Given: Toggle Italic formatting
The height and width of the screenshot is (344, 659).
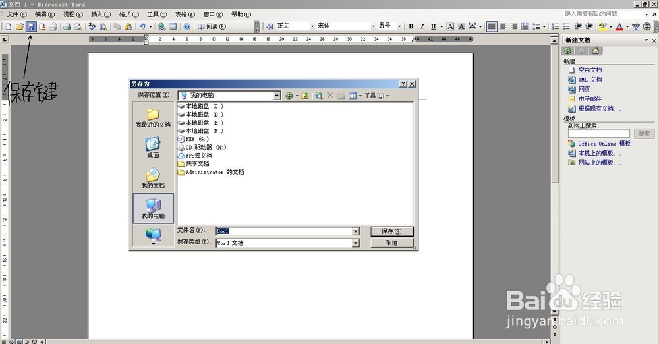Looking at the screenshot, I should (x=422, y=26).
